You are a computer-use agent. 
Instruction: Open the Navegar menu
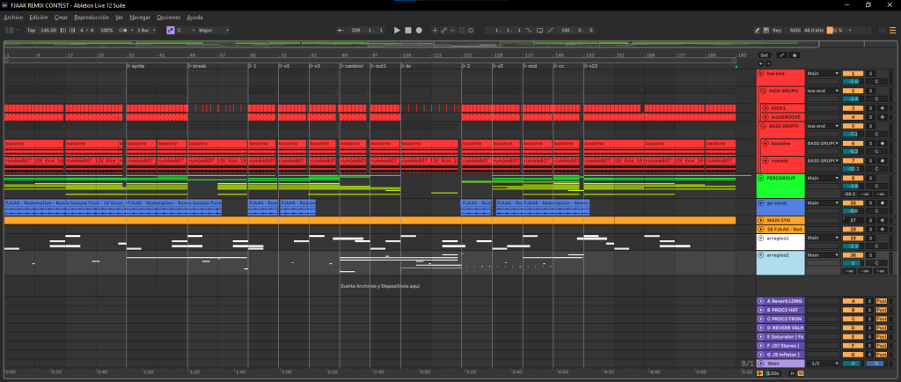click(x=140, y=18)
